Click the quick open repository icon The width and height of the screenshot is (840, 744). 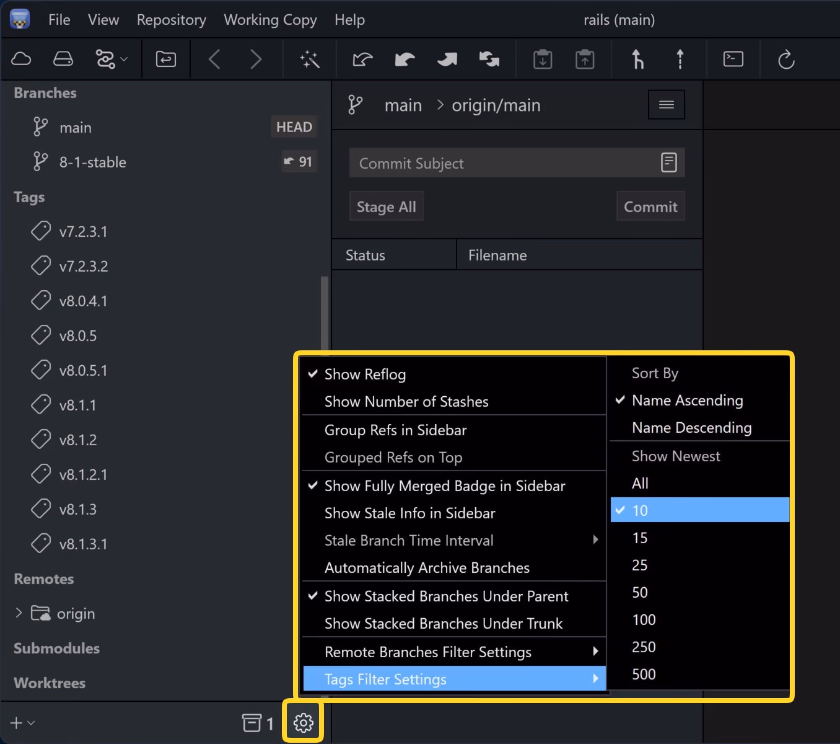[165, 59]
